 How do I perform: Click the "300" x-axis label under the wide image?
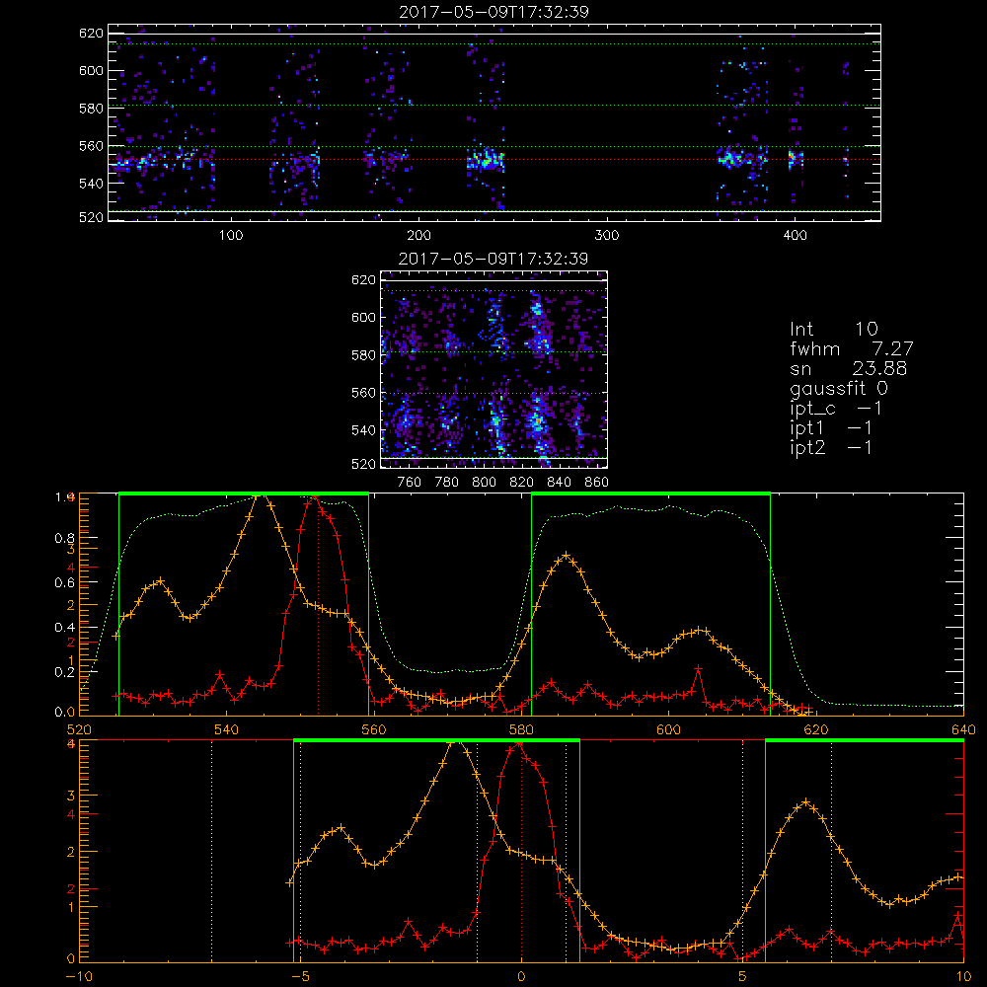click(607, 236)
